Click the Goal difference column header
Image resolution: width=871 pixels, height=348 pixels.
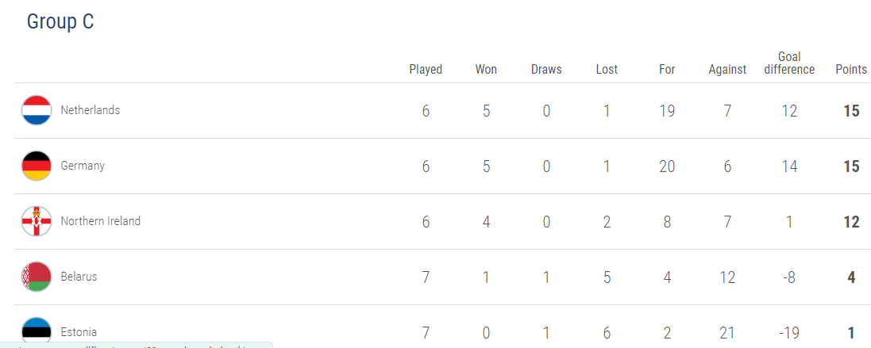(x=789, y=63)
